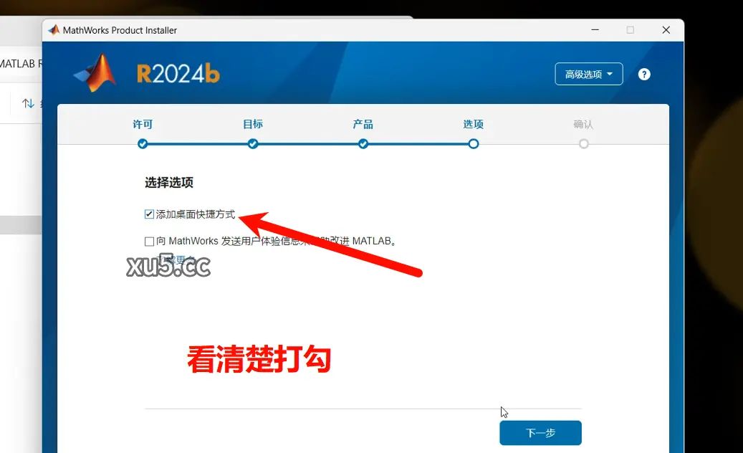Viewport: 743px width, 453px height.
Task: Click the MathWorks icon in the title bar
Action: 53,30
